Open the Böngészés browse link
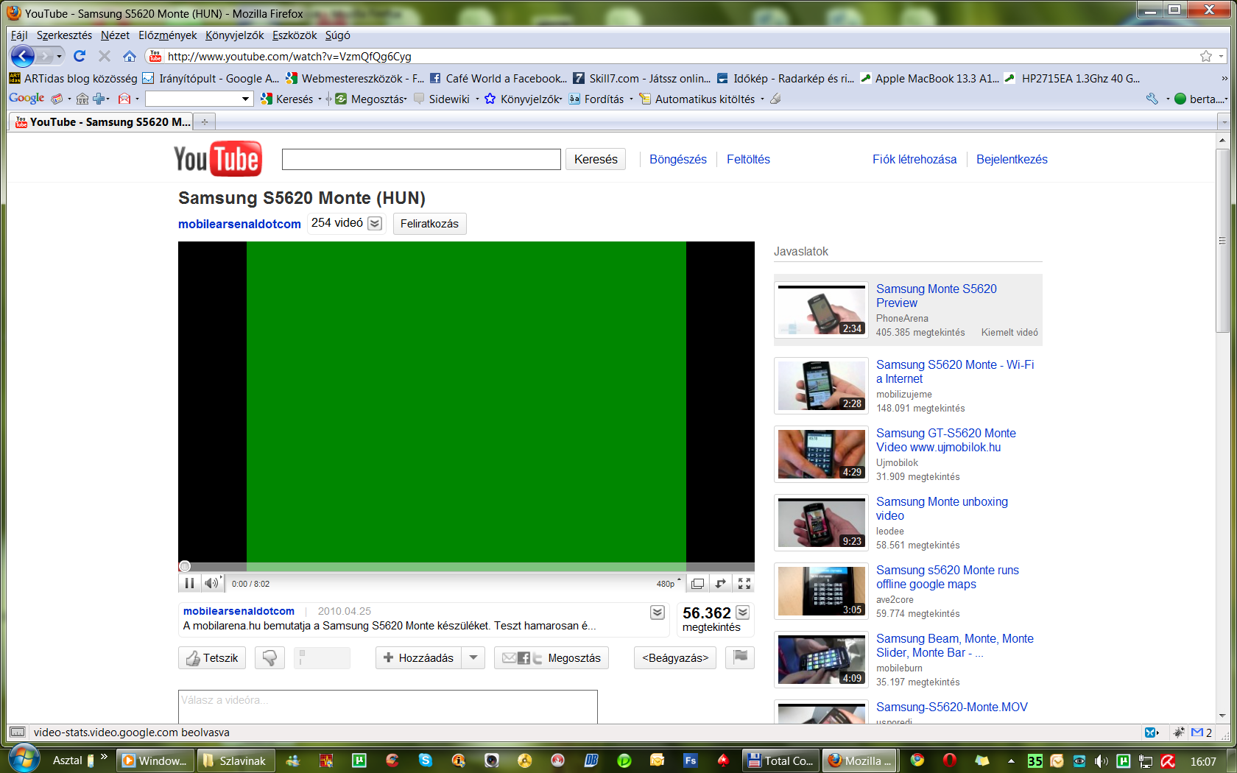This screenshot has height=773, width=1237. click(678, 159)
